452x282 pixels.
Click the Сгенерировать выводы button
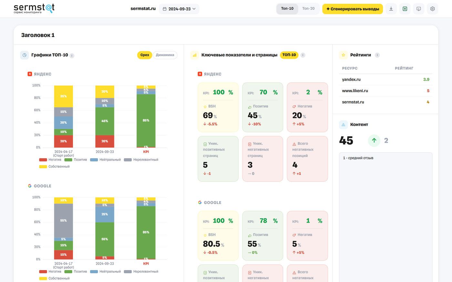click(353, 9)
